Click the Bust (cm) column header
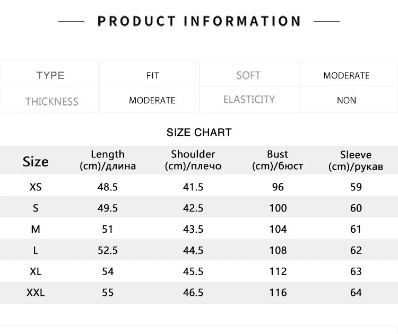398x334 pixels. point(278,160)
